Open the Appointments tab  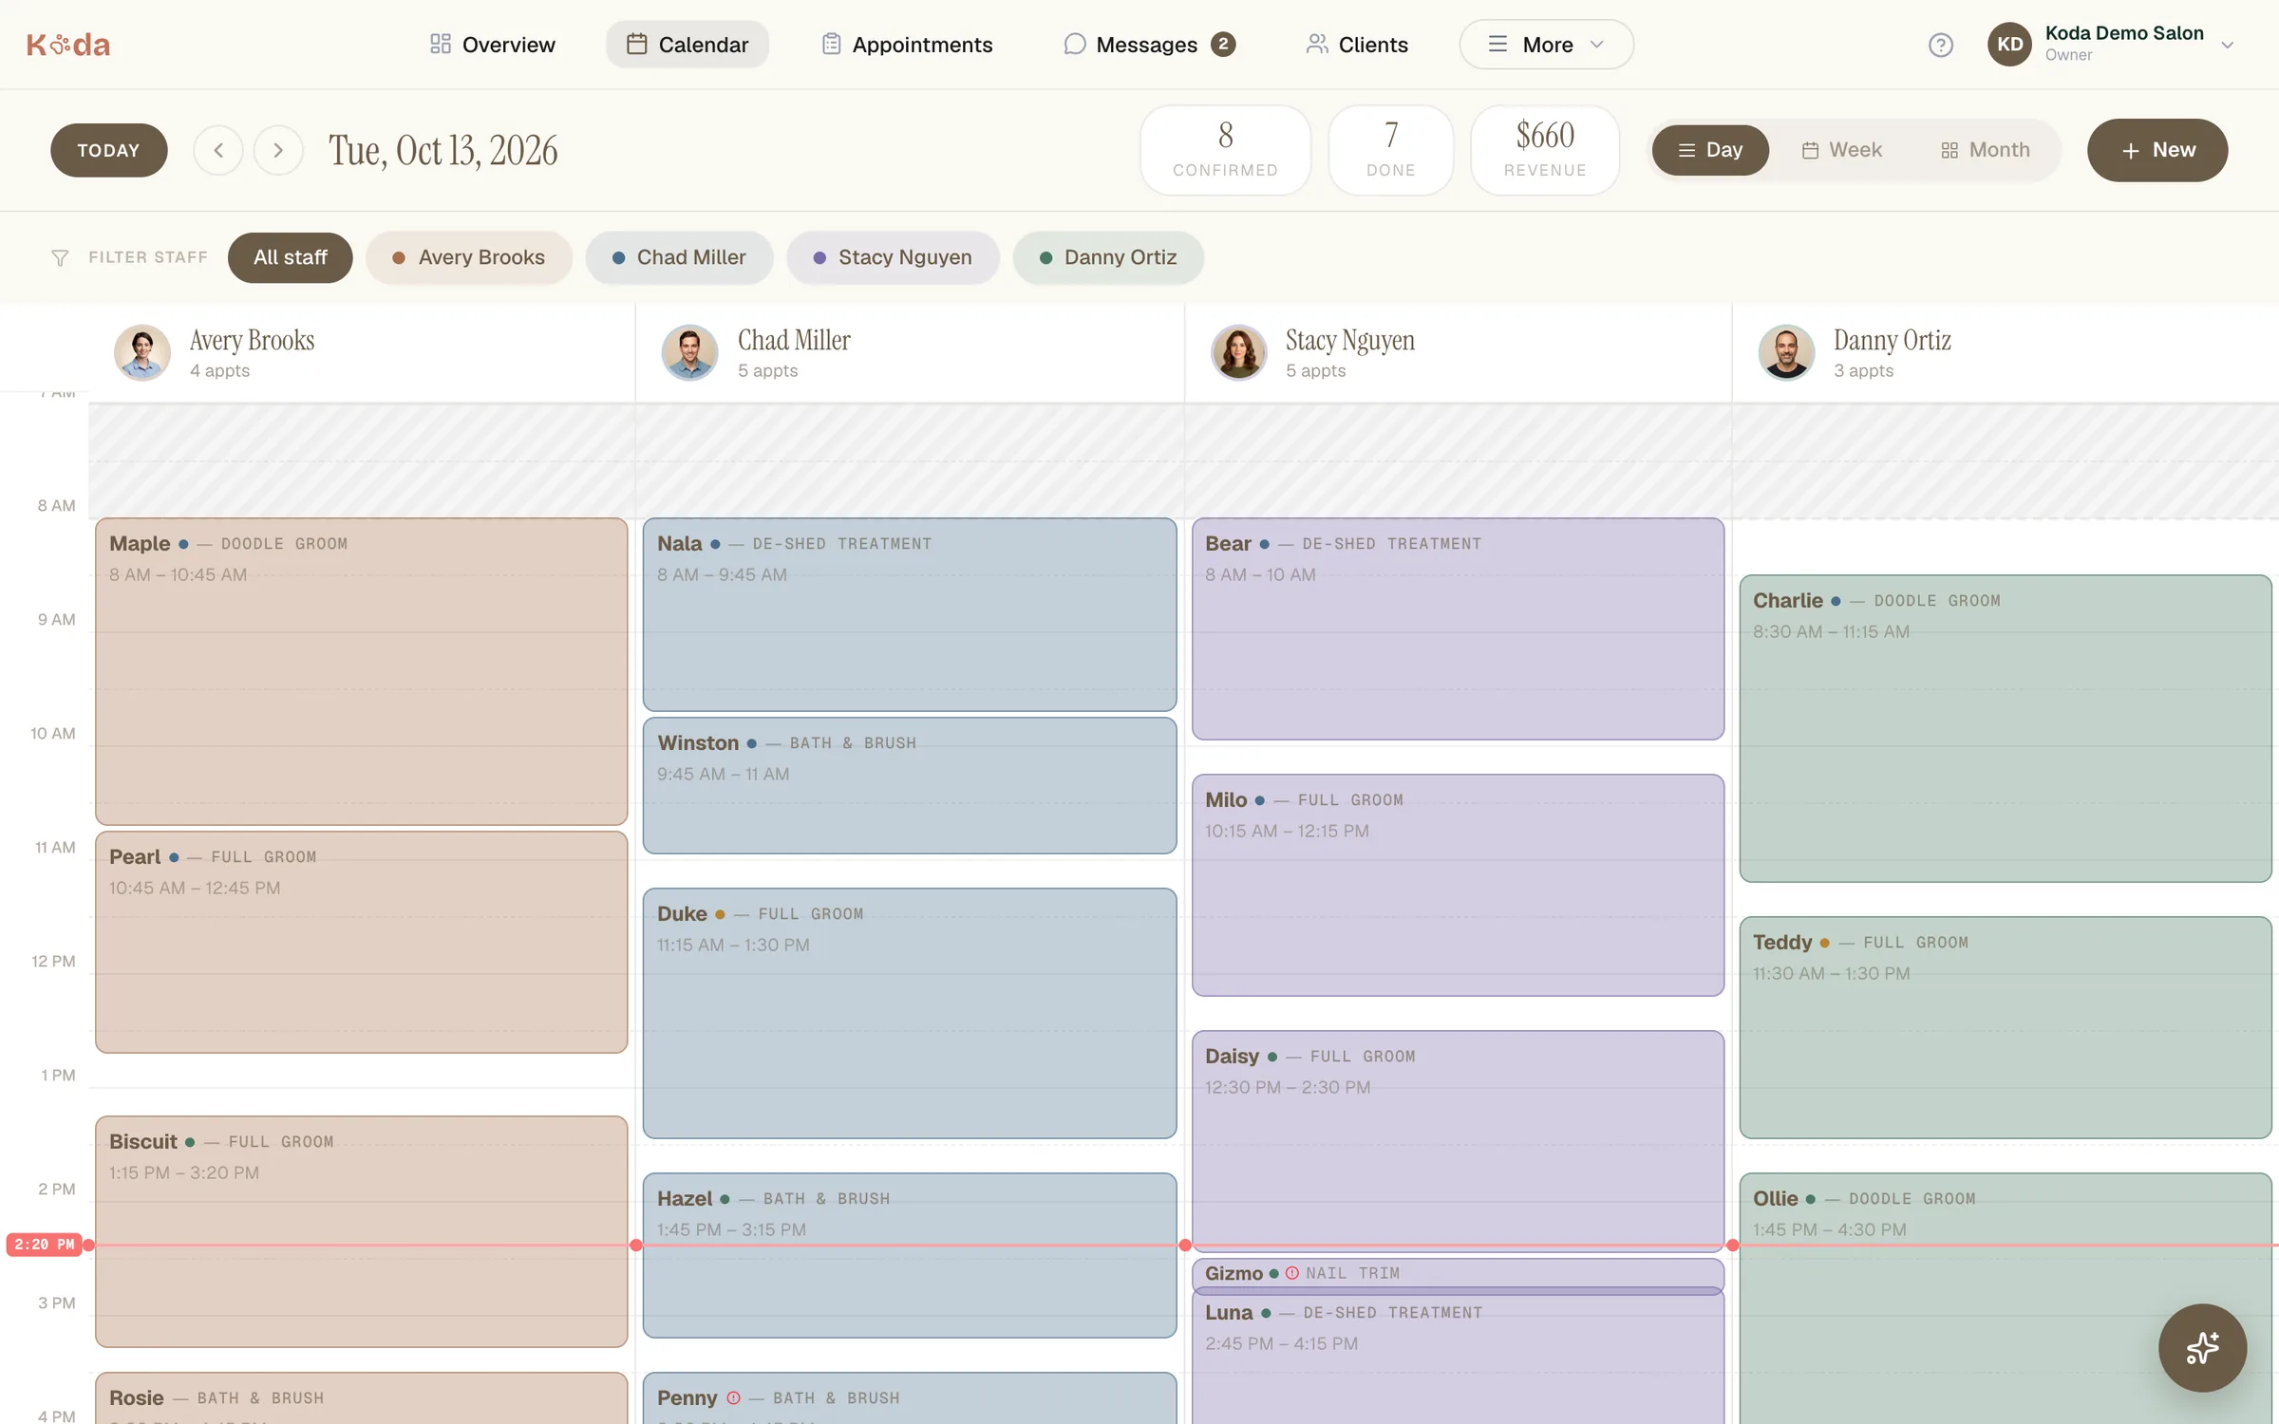click(907, 45)
